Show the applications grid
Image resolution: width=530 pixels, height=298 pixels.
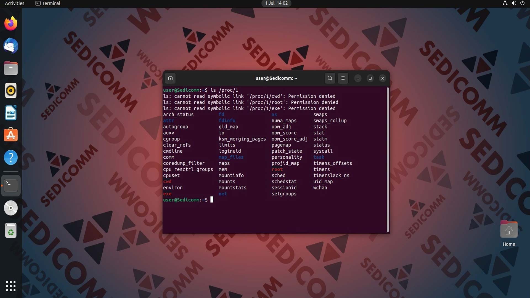pos(11,286)
